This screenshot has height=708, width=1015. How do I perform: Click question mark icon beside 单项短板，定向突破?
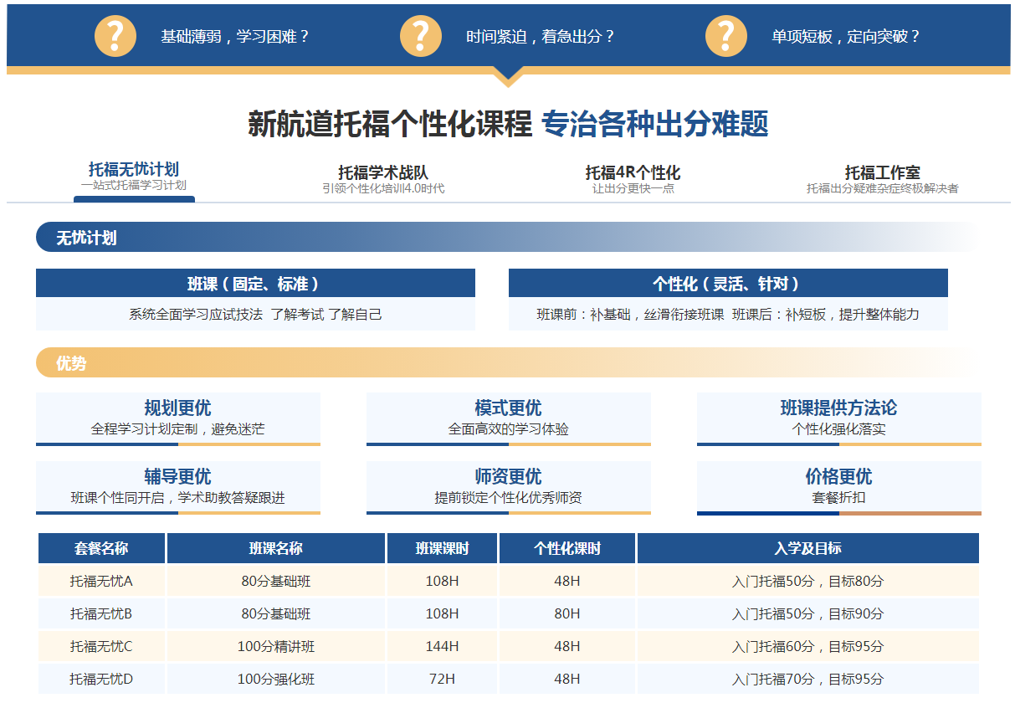tap(726, 36)
